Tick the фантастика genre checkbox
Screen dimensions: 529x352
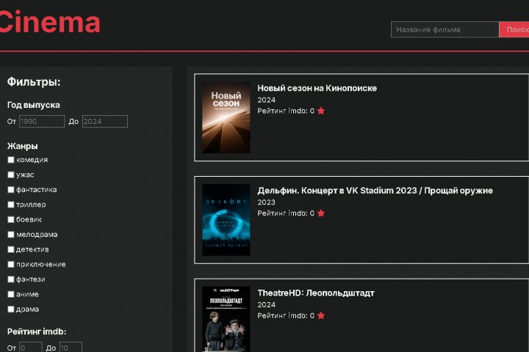tap(11, 190)
